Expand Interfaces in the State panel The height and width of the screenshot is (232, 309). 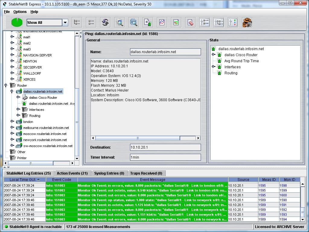[213, 67]
